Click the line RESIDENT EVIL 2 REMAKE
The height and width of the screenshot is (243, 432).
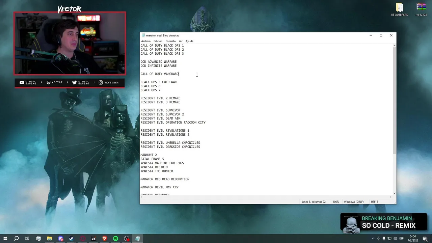click(x=160, y=98)
